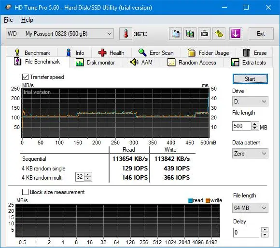Uncheck the Transfer speed checkbox

click(25, 77)
